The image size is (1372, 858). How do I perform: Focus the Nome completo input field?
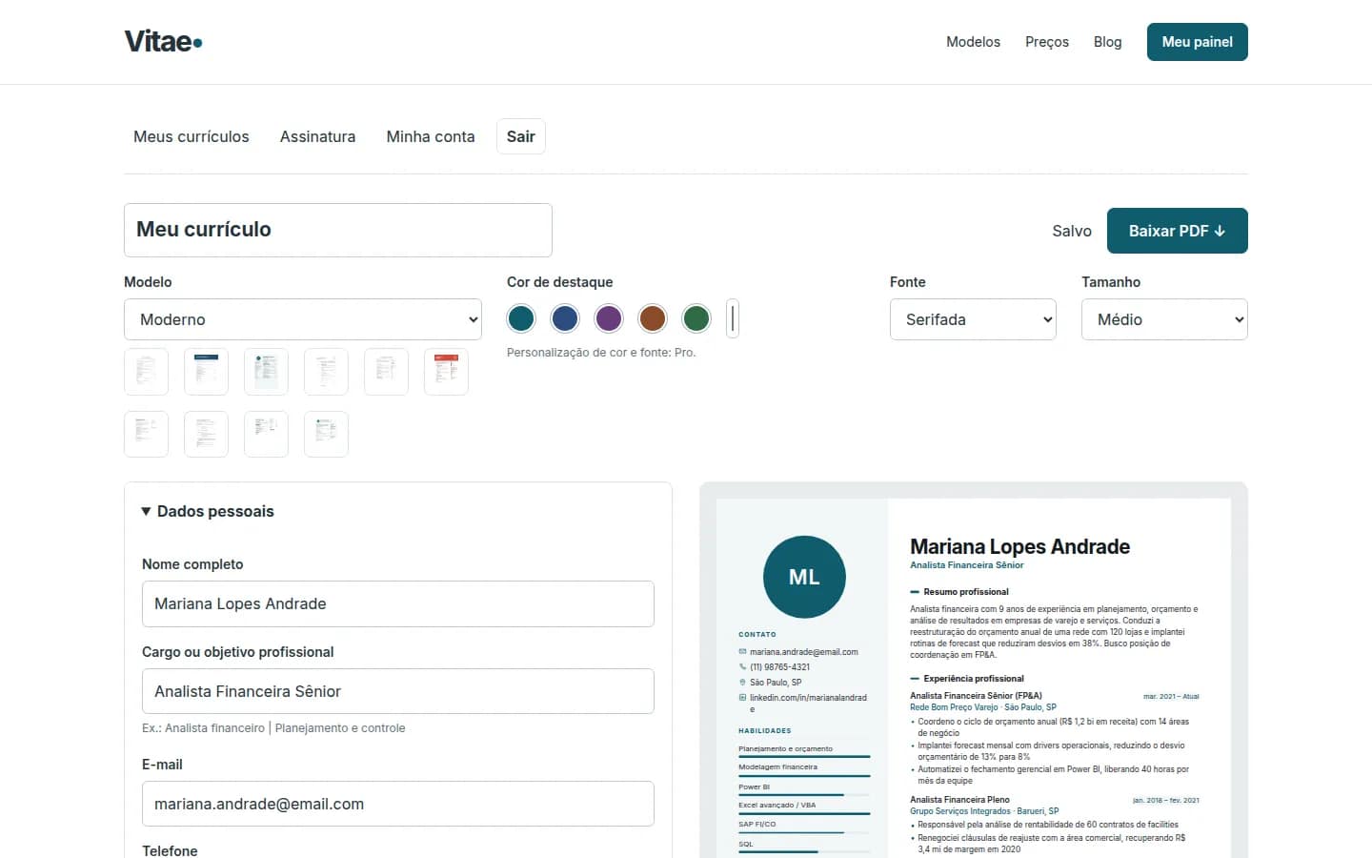click(398, 603)
